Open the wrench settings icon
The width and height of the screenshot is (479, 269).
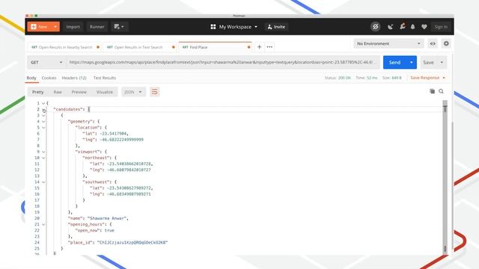pos(403,27)
